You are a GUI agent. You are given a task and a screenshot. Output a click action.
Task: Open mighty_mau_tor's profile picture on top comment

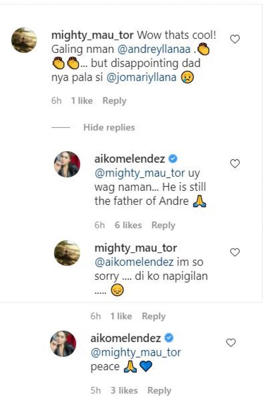24,40
